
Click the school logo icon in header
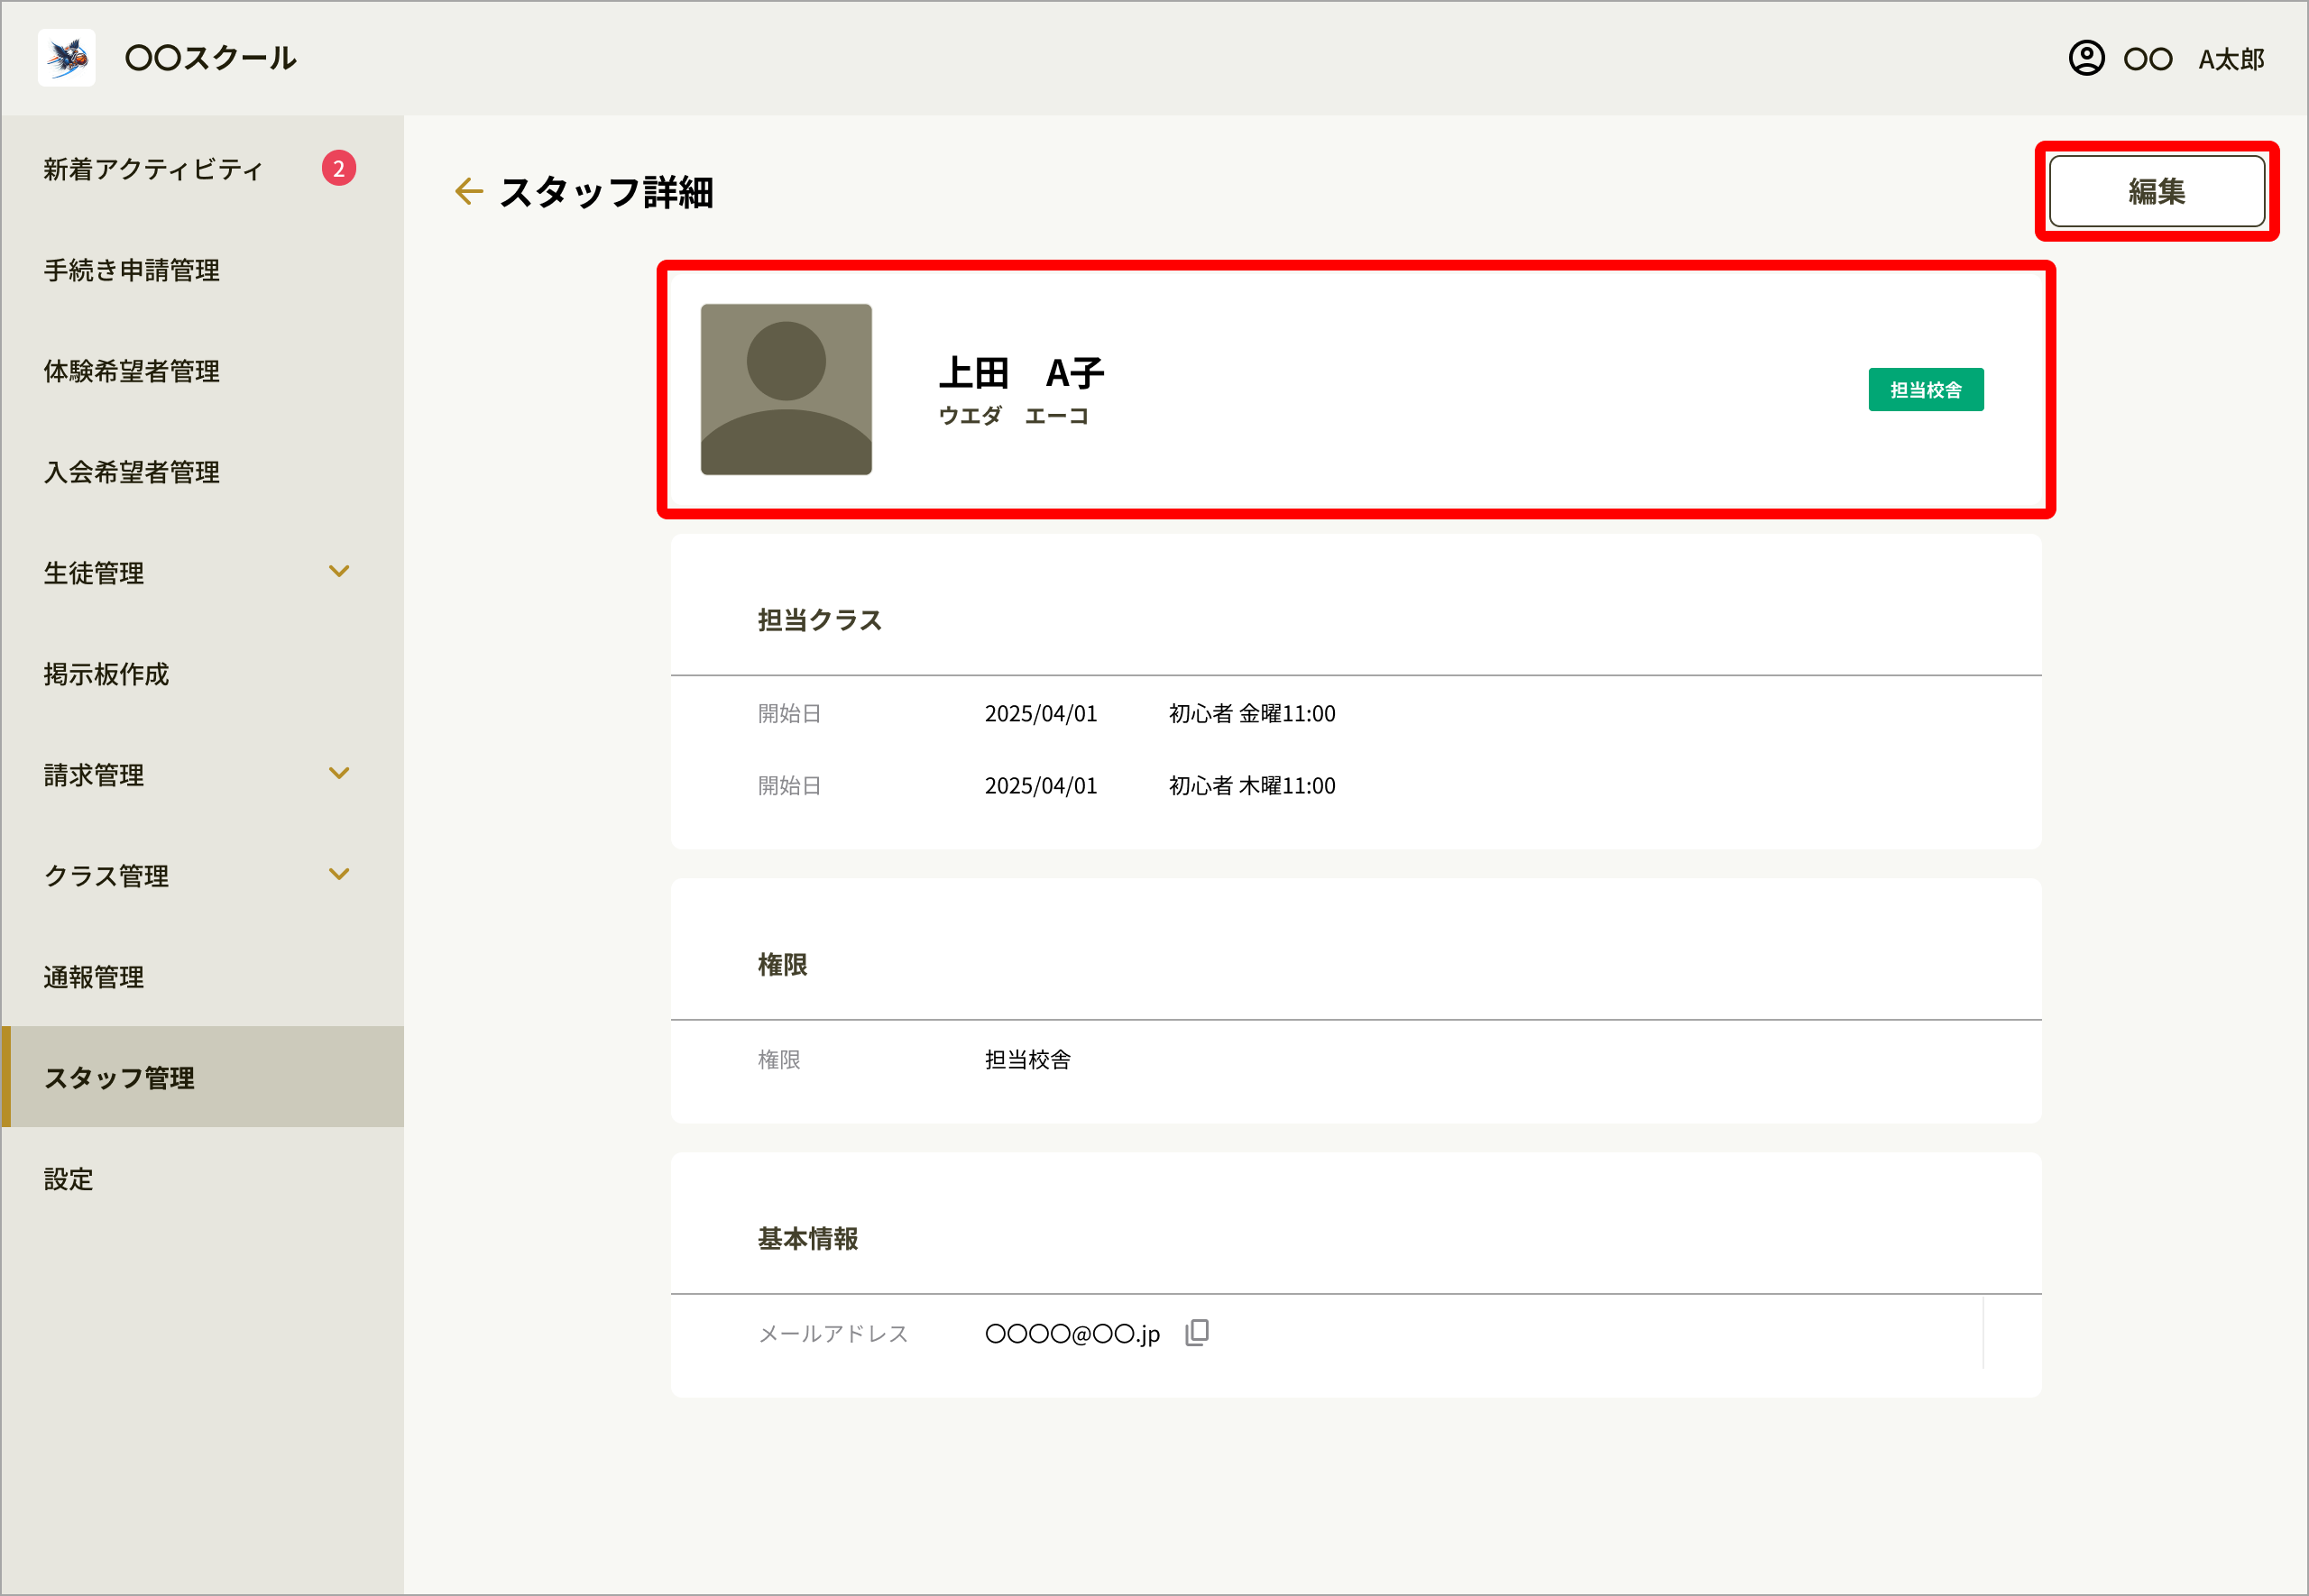[66, 57]
